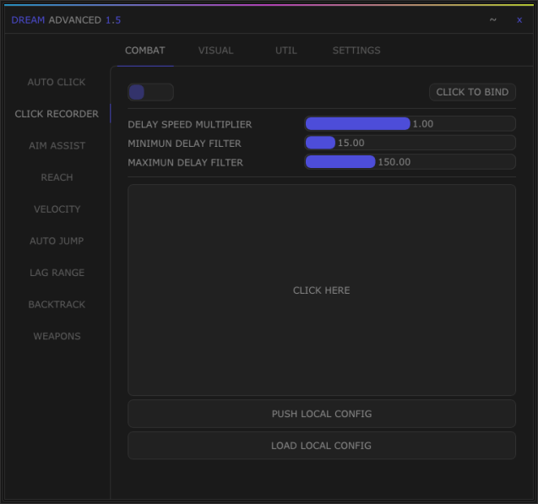The width and height of the screenshot is (538, 504).
Task: Select AIM ASSIST module
Action: point(57,146)
